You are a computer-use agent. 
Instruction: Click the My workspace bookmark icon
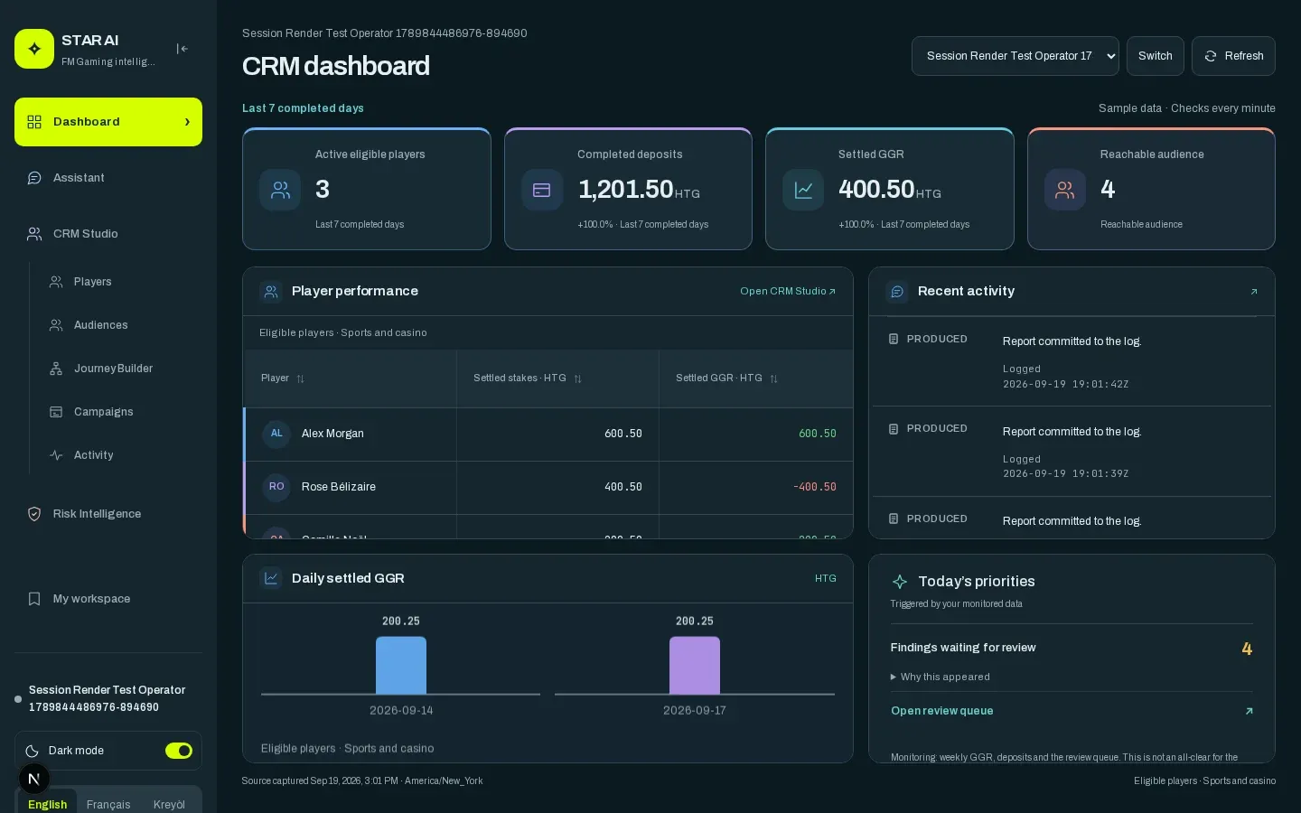[x=34, y=599]
